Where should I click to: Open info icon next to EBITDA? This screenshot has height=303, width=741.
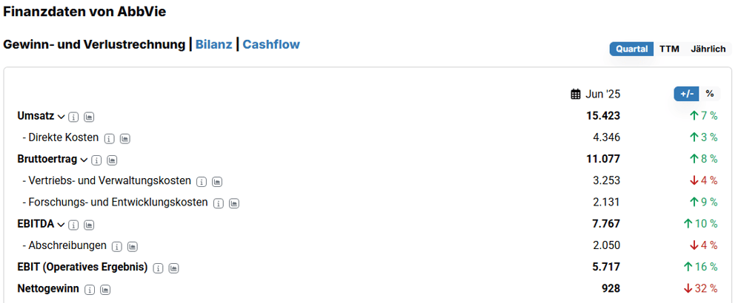[x=73, y=225]
